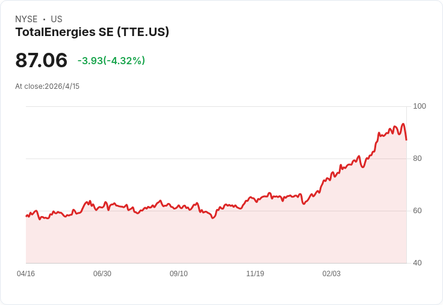Click the 02/03 date axis label
This screenshot has width=443, height=305.
(332, 273)
